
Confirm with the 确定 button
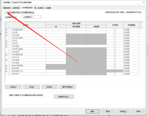pos(92,111)
